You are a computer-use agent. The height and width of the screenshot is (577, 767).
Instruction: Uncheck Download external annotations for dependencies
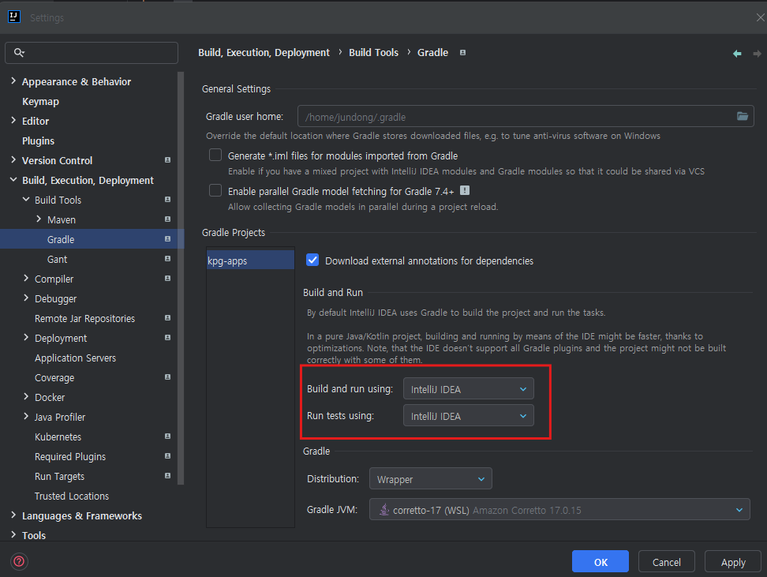click(312, 260)
